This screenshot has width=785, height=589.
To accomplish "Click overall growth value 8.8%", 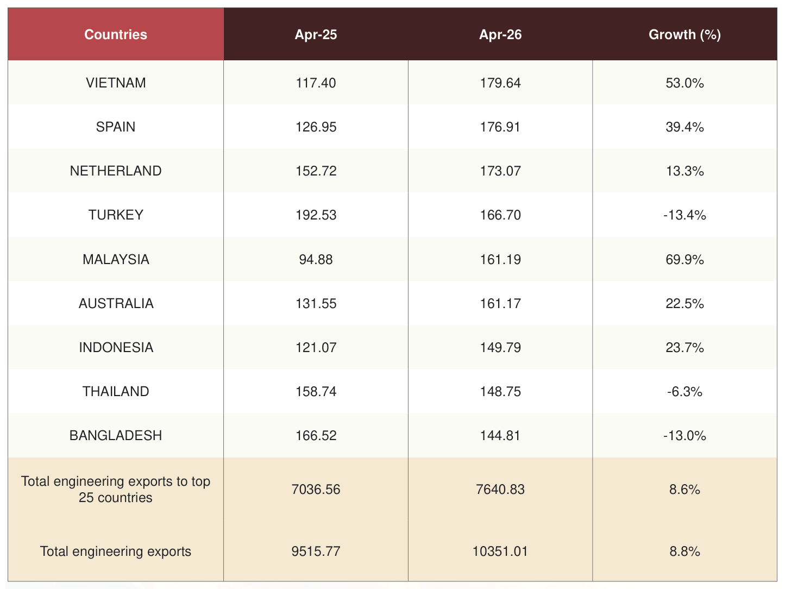I will 684,551.
